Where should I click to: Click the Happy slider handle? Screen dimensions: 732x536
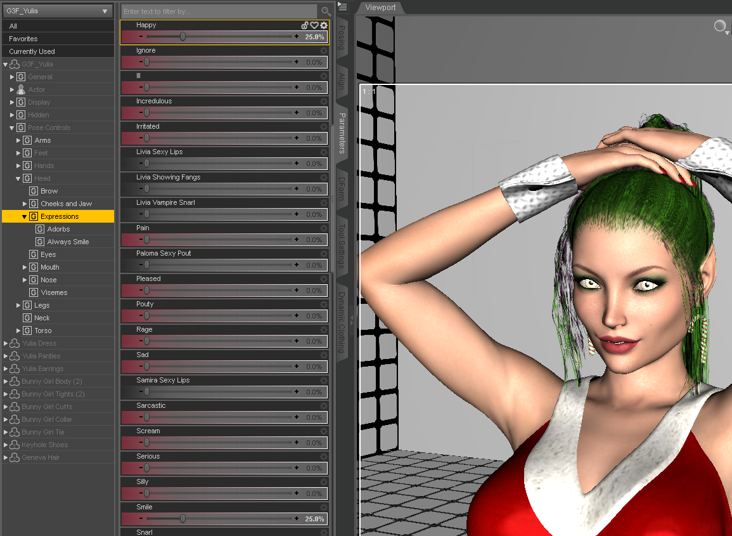pyautogui.click(x=183, y=36)
